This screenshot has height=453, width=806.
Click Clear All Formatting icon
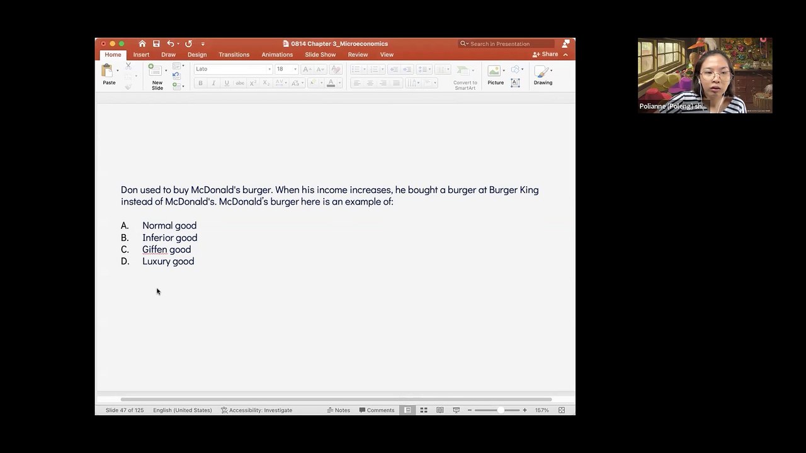336,69
